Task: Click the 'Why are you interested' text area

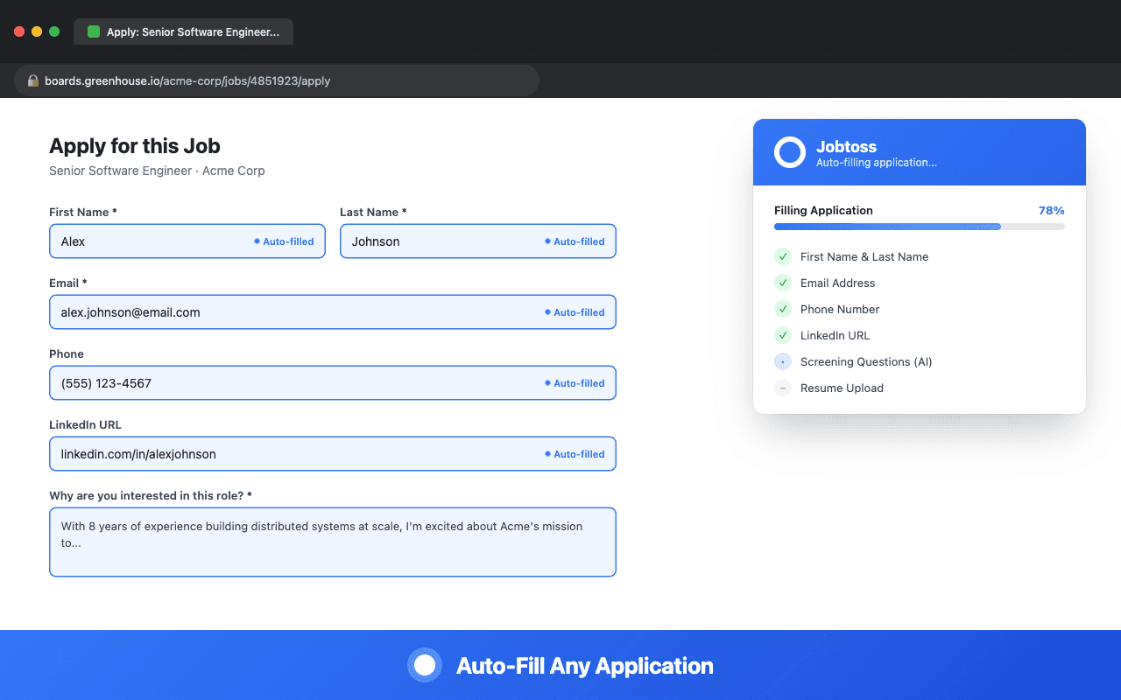Action: [x=333, y=542]
